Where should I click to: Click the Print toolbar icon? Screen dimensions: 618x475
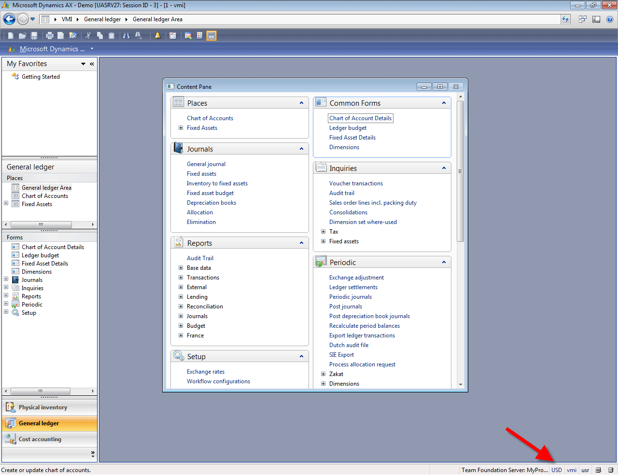[x=49, y=36]
